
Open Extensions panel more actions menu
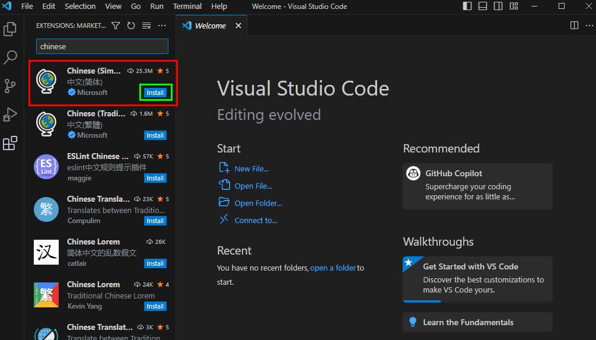(x=162, y=26)
